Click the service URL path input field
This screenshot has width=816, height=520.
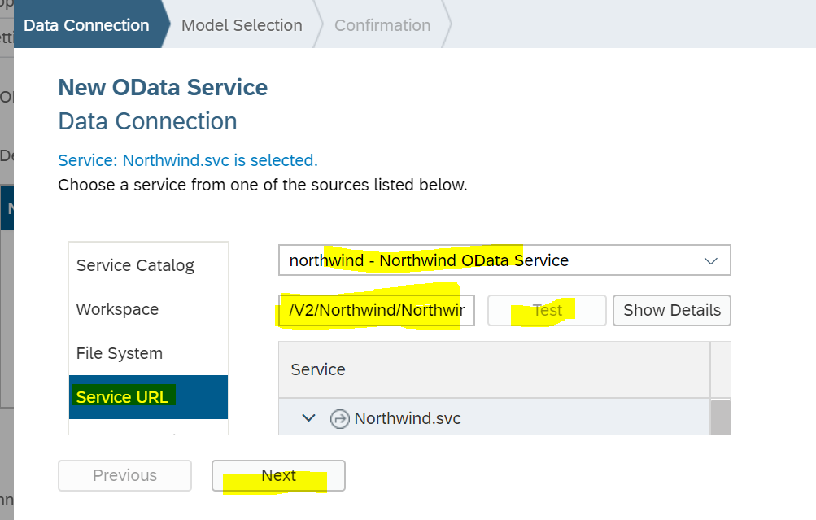click(377, 310)
